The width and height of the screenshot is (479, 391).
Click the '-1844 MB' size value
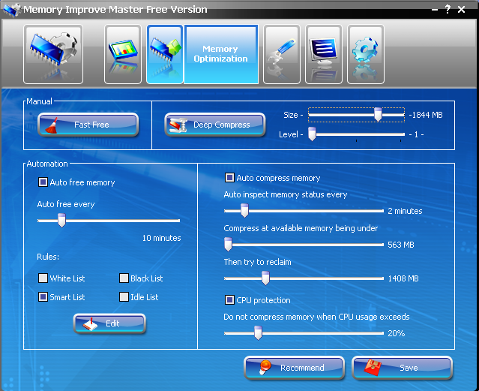426,115
